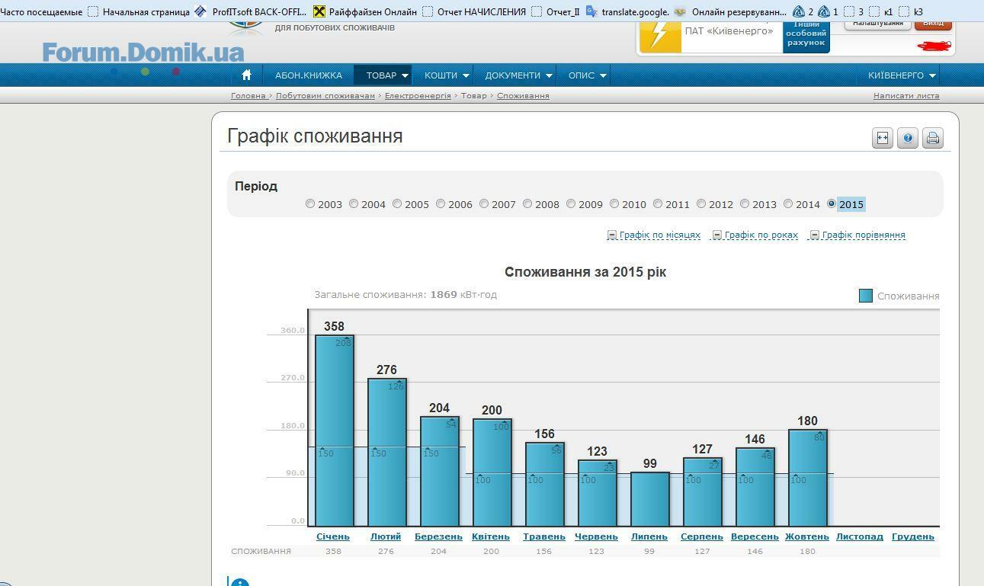Click the Електроенергія breadcrumb link

[x=418, y=96]
